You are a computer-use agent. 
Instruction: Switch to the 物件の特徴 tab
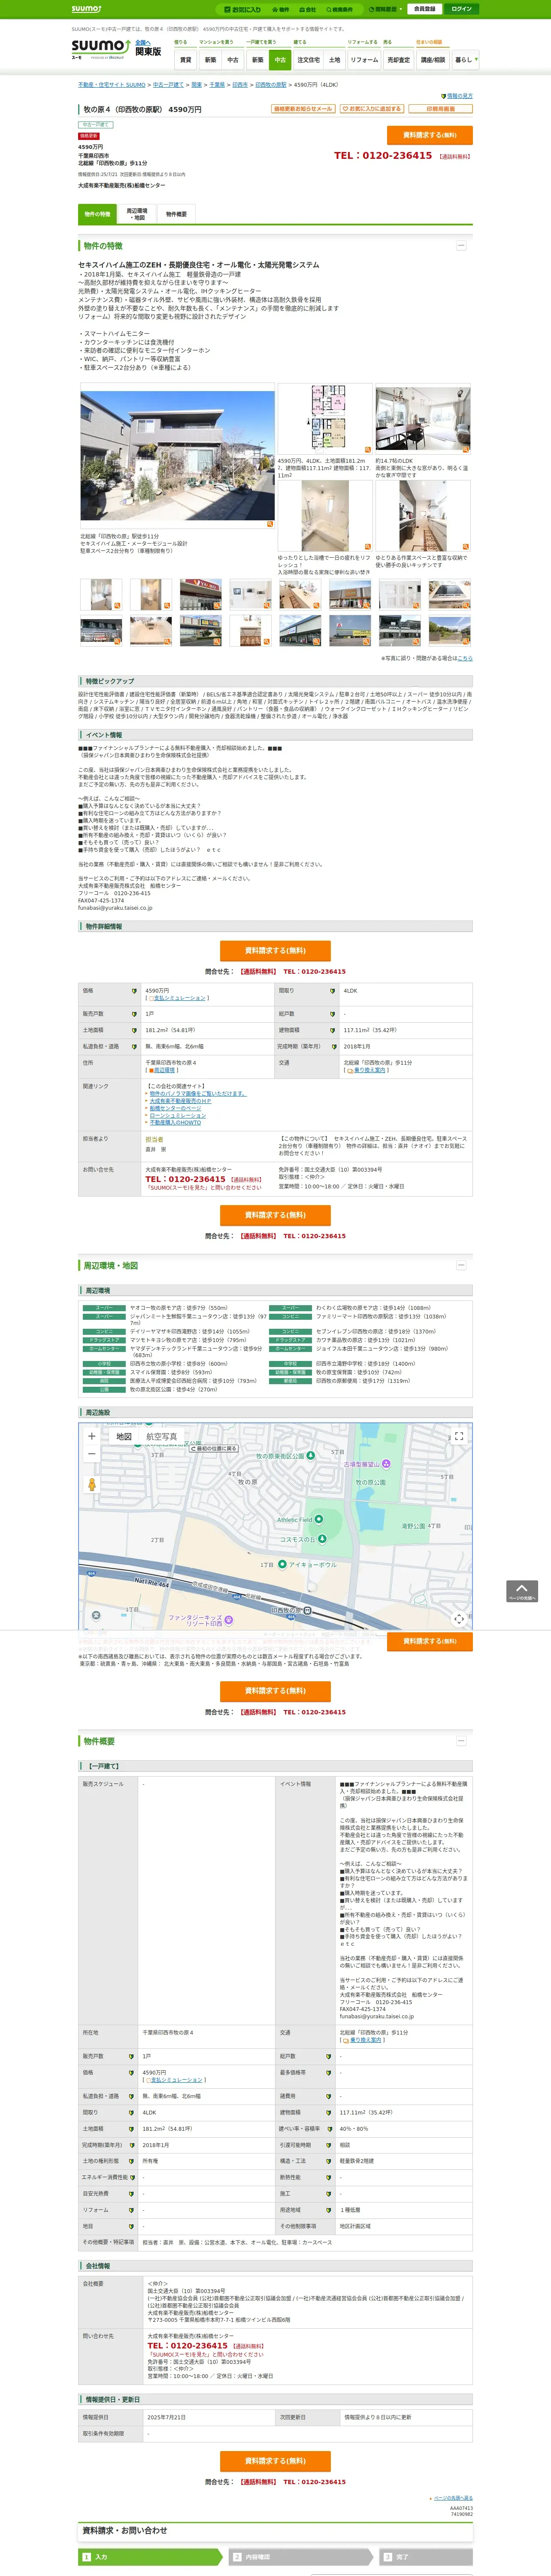pos(97,214)
